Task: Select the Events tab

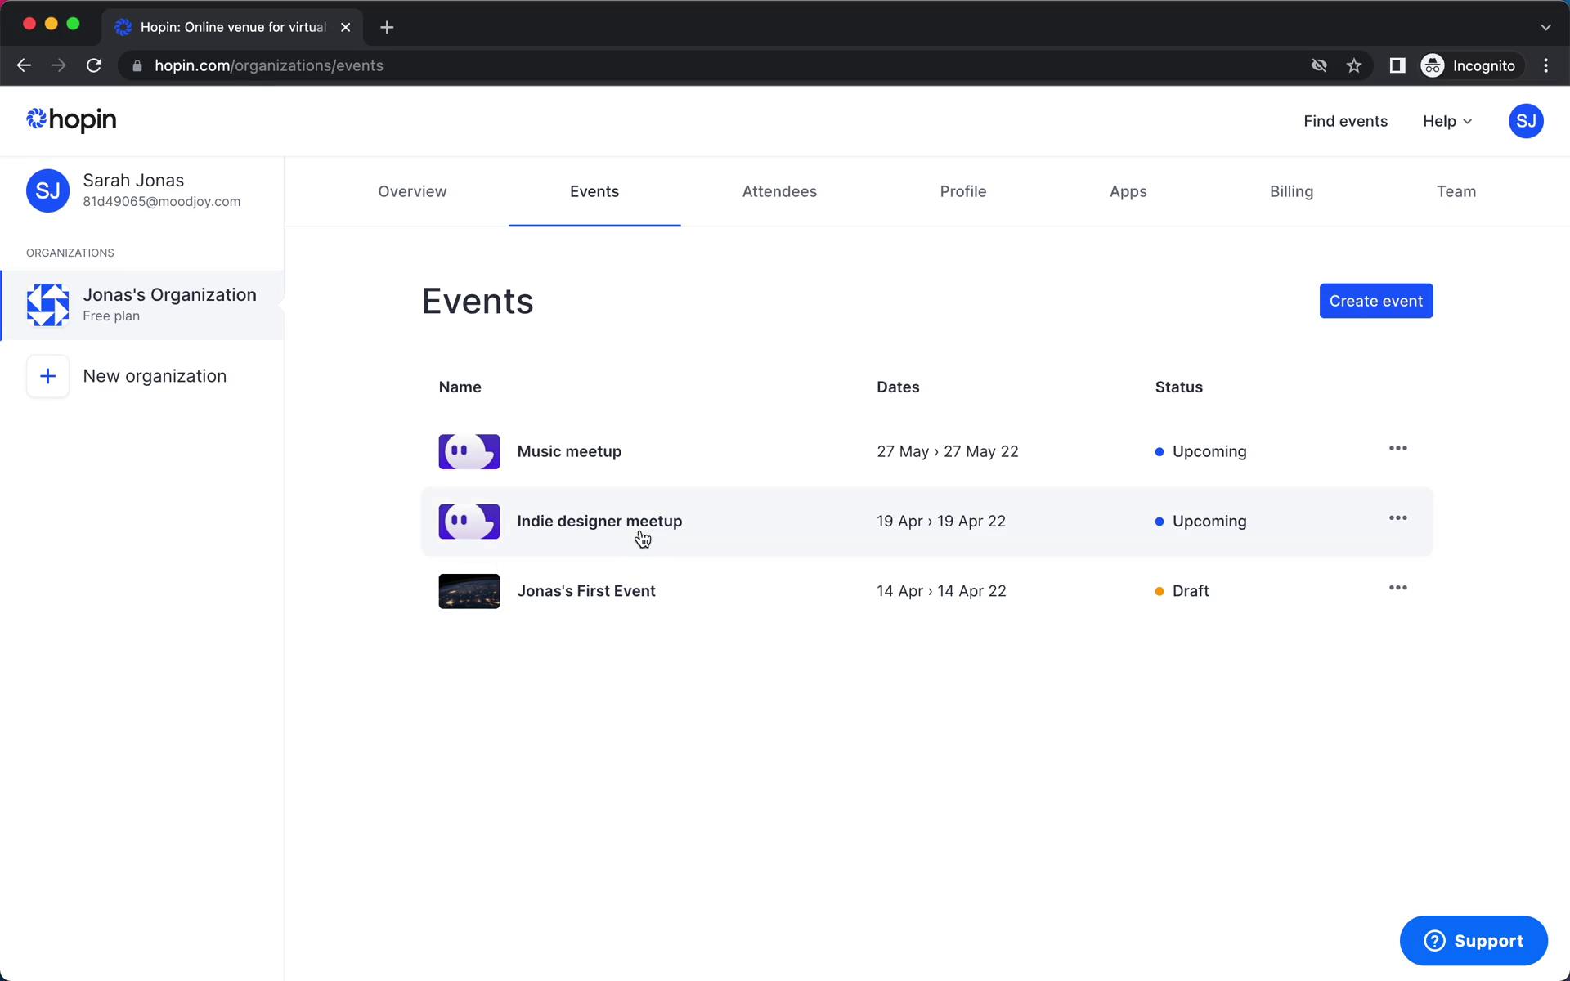Action: click(594, 190)
